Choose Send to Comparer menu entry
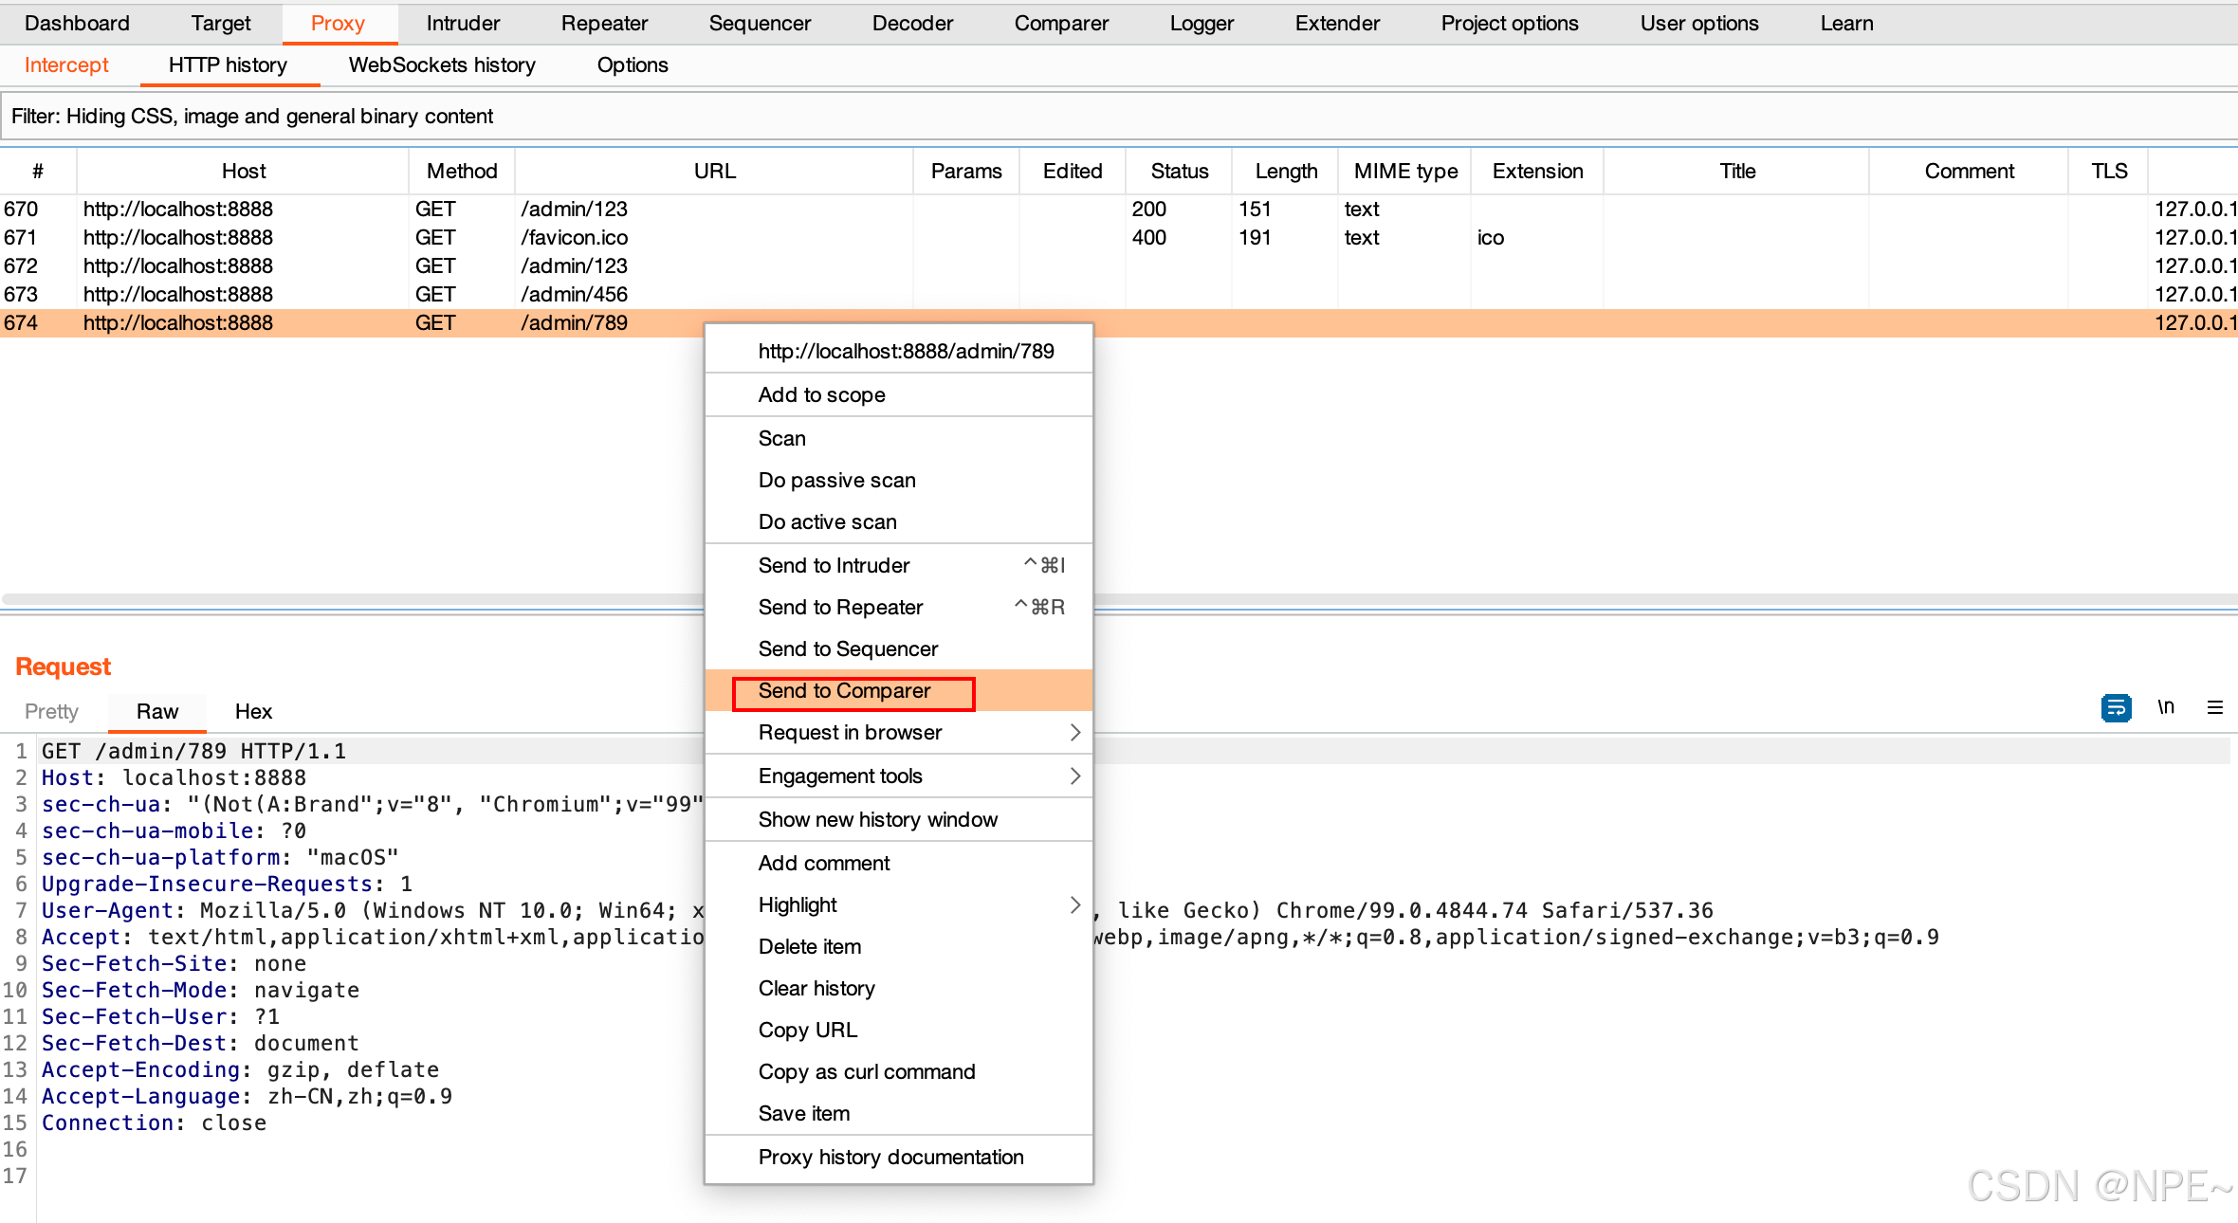This screenshot has width=2238, height=1223. coord(844,691)
